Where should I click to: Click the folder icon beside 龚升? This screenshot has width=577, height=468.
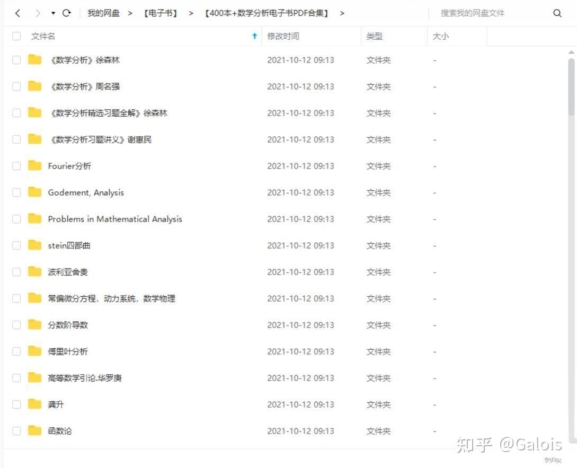(34, 404)
